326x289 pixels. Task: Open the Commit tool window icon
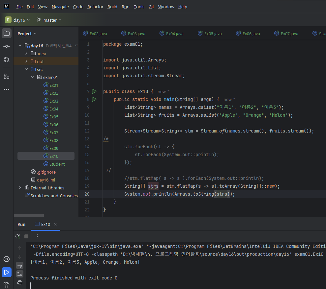[7, 46]
